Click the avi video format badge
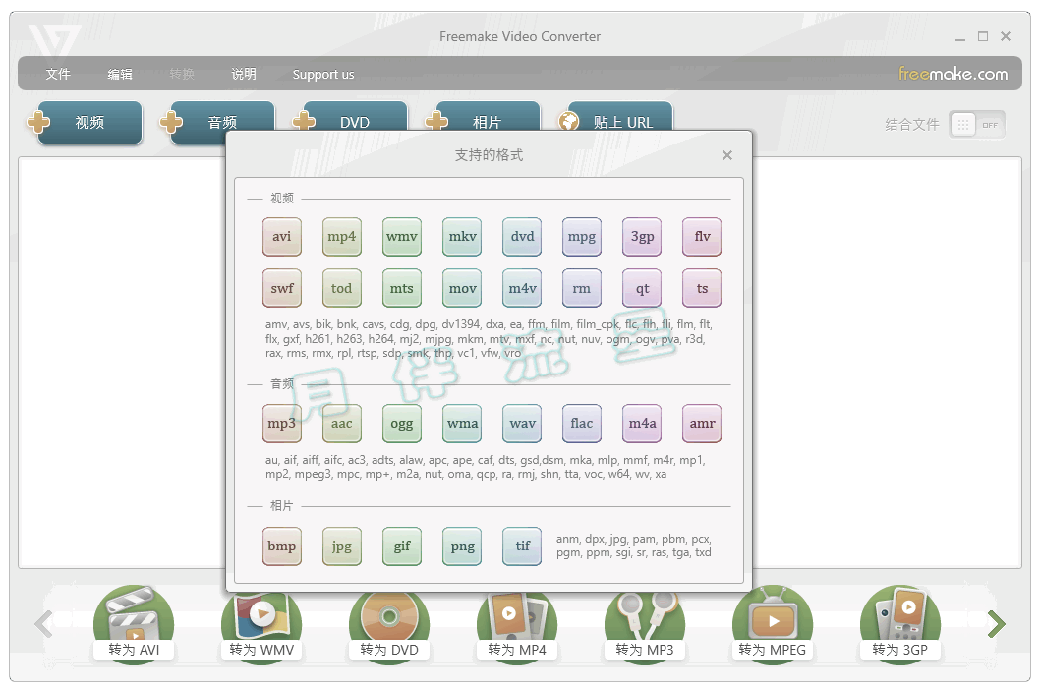1041x691 pixels. [281, 236]
